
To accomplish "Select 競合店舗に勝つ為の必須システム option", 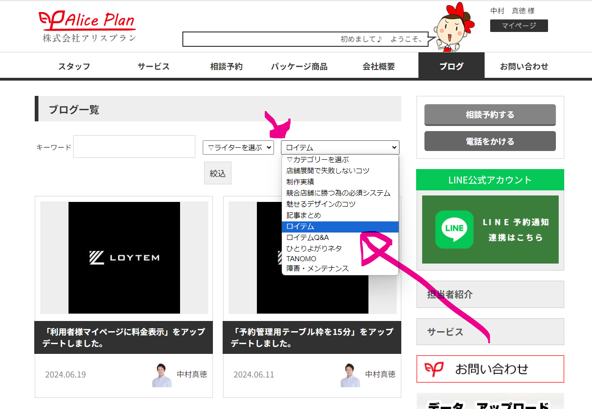I will 340,193.
